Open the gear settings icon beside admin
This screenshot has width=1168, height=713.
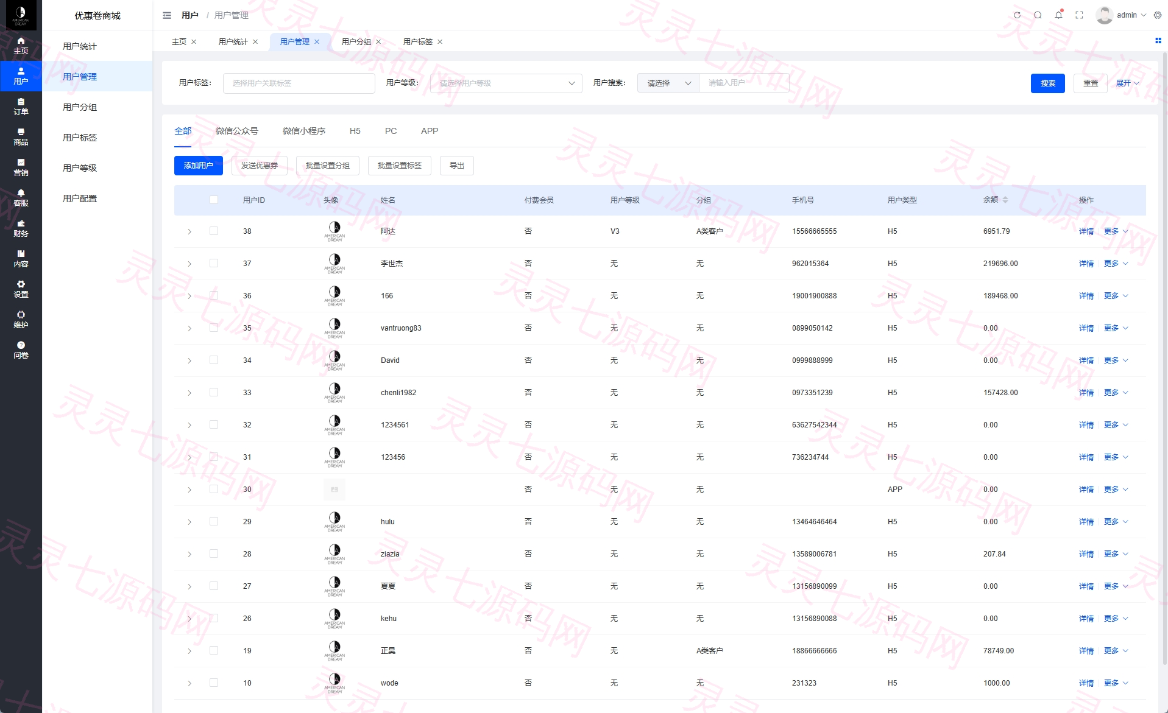[x=1158, y=15]
